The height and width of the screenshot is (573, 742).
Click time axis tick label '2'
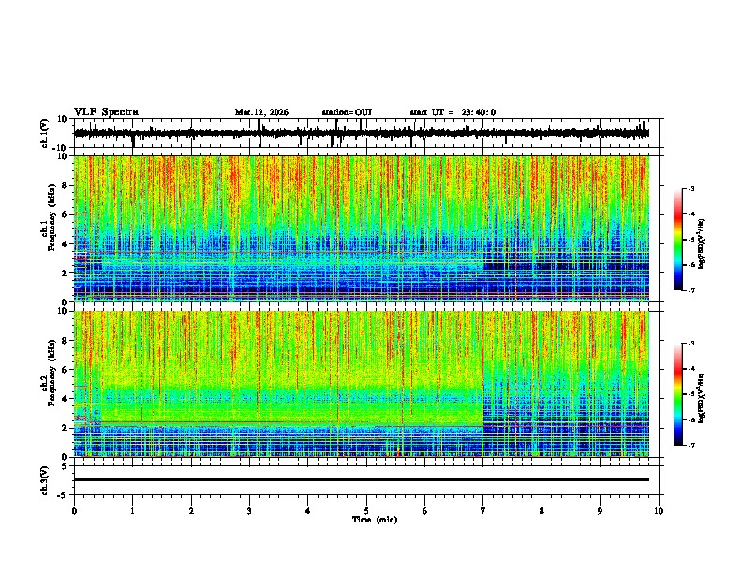click(191, 511)
